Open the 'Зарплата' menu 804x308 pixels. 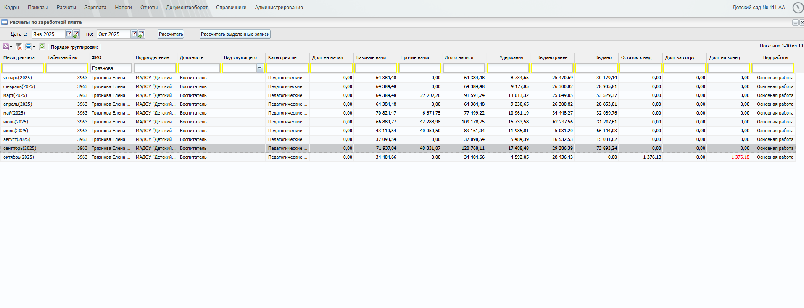pos(95,8)
